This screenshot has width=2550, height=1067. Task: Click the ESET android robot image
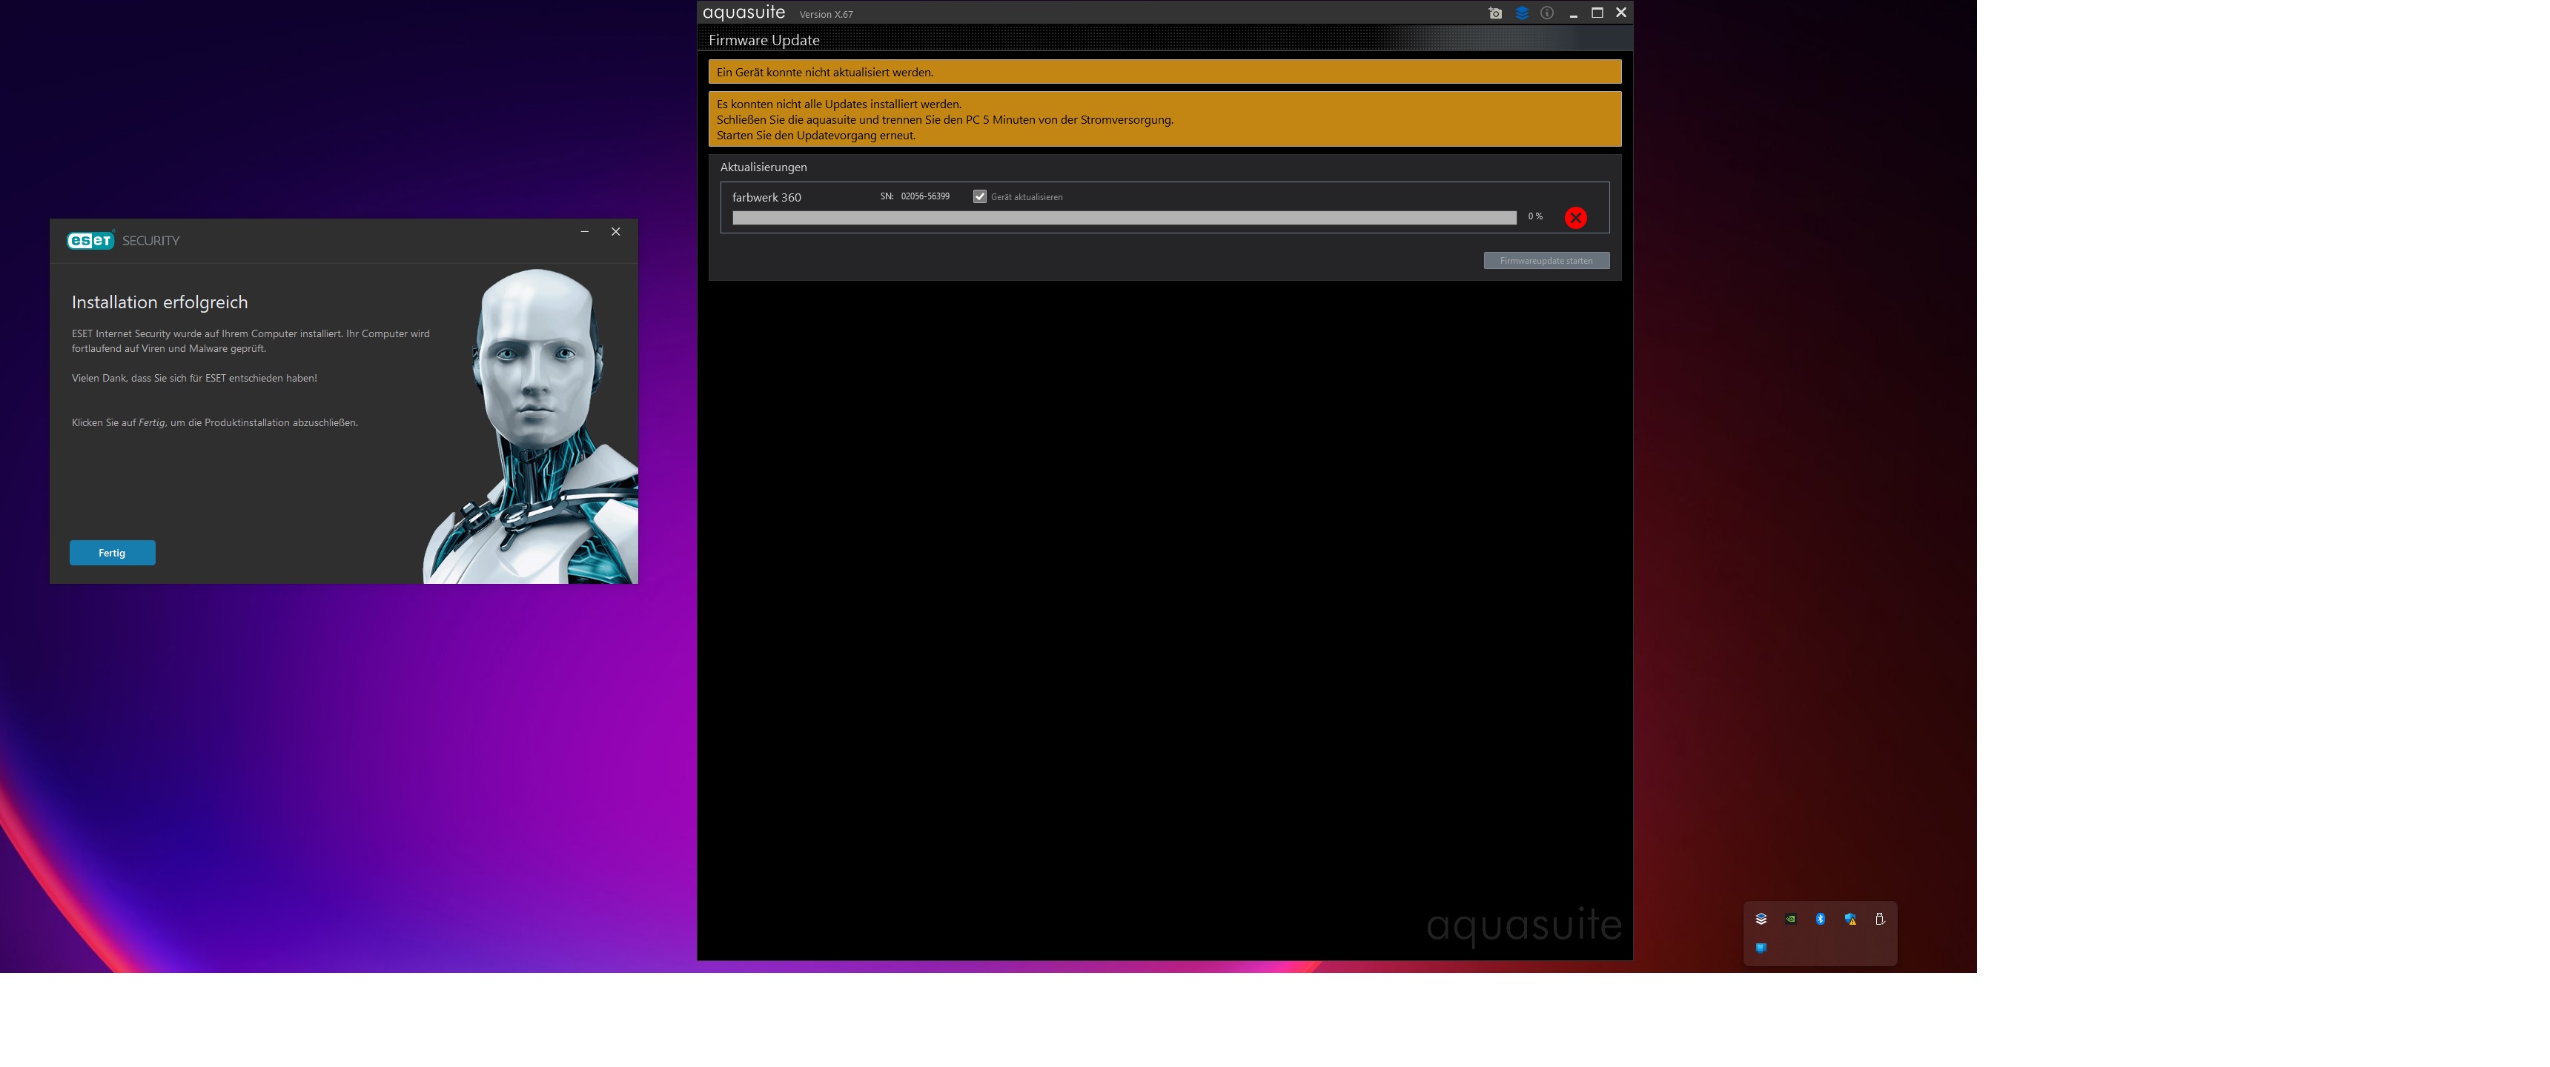coord(531,425)
